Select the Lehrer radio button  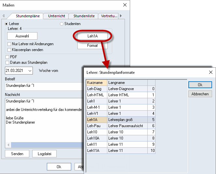pos(6,24)
